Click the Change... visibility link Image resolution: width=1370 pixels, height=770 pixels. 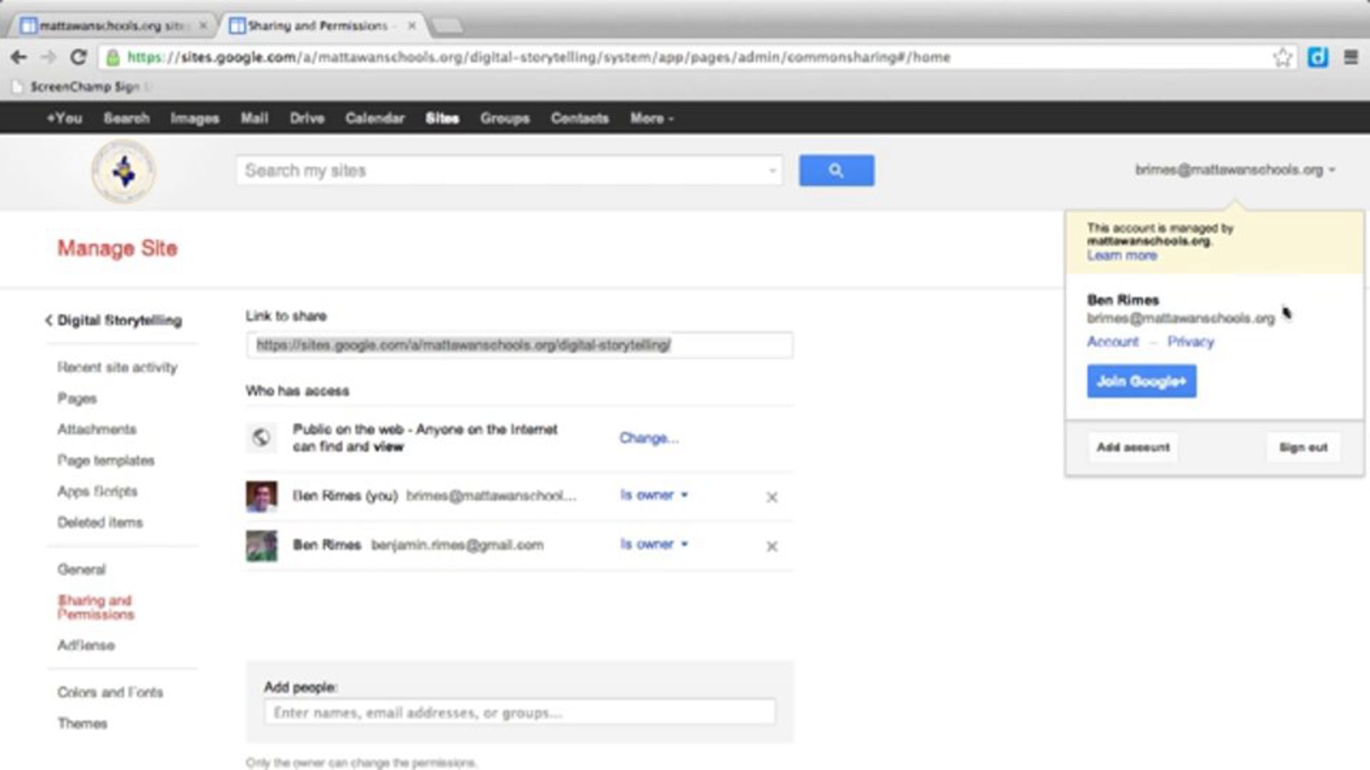pos(649,437)
